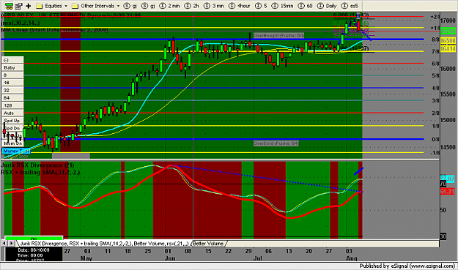The height and width of the screenshot is (270, 458).
Task: Click the cyan Murrey Tool label
Action: (x=16, y=151)
